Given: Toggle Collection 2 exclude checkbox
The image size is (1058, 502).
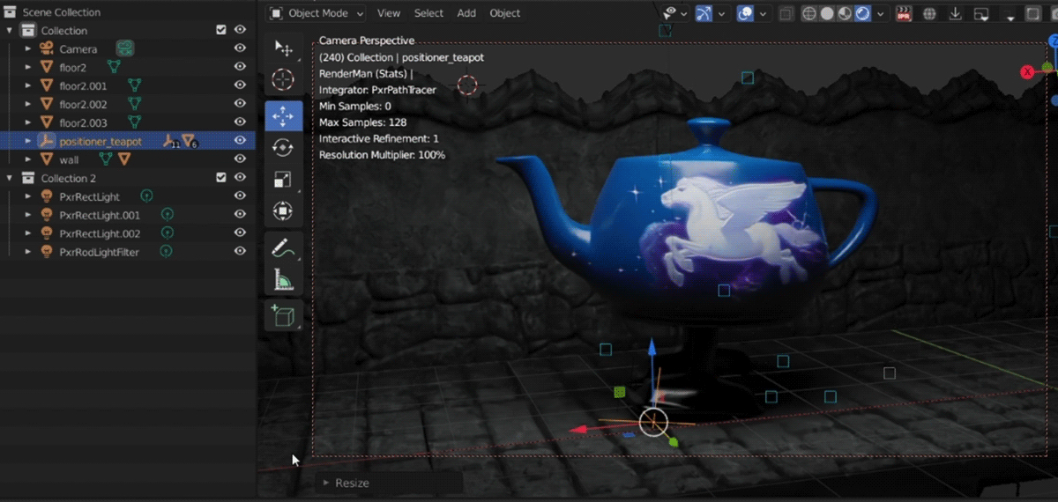Looking at the screenshot, I should coord(221,178).
